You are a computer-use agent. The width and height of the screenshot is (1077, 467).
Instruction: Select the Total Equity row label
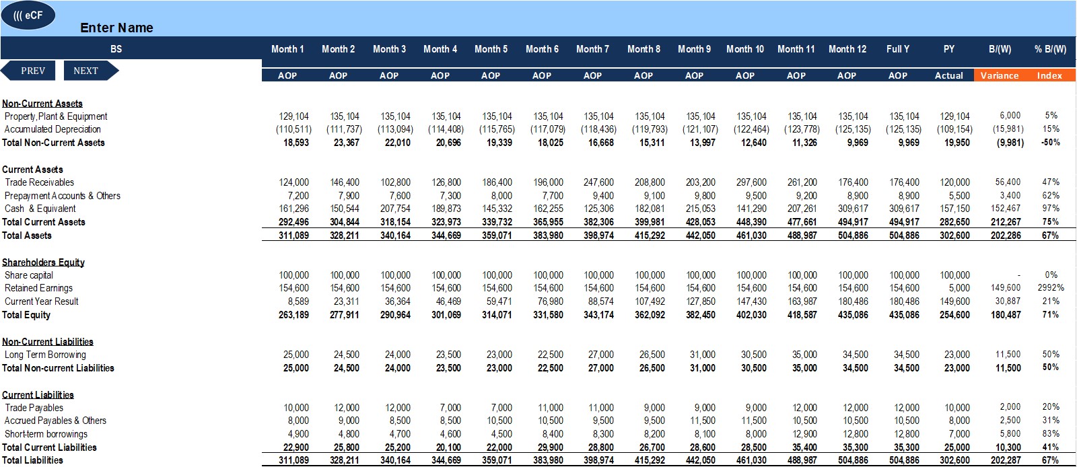point(26,315)
